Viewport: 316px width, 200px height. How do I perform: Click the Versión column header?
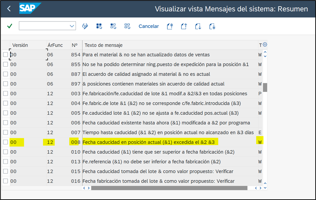(20, 45)
